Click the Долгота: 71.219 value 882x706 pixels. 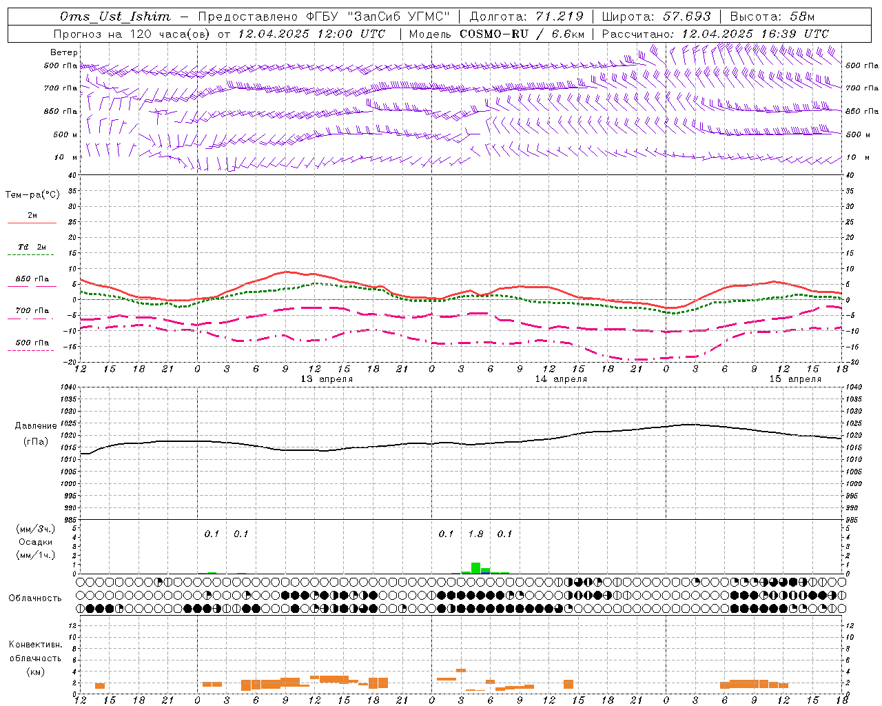[x=526, y=17]
